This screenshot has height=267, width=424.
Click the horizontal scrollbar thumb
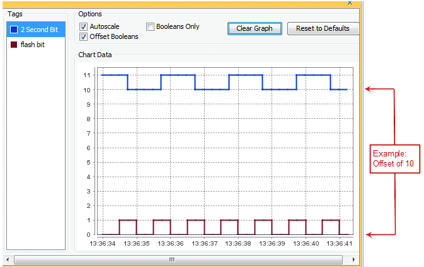click(170, 259)
